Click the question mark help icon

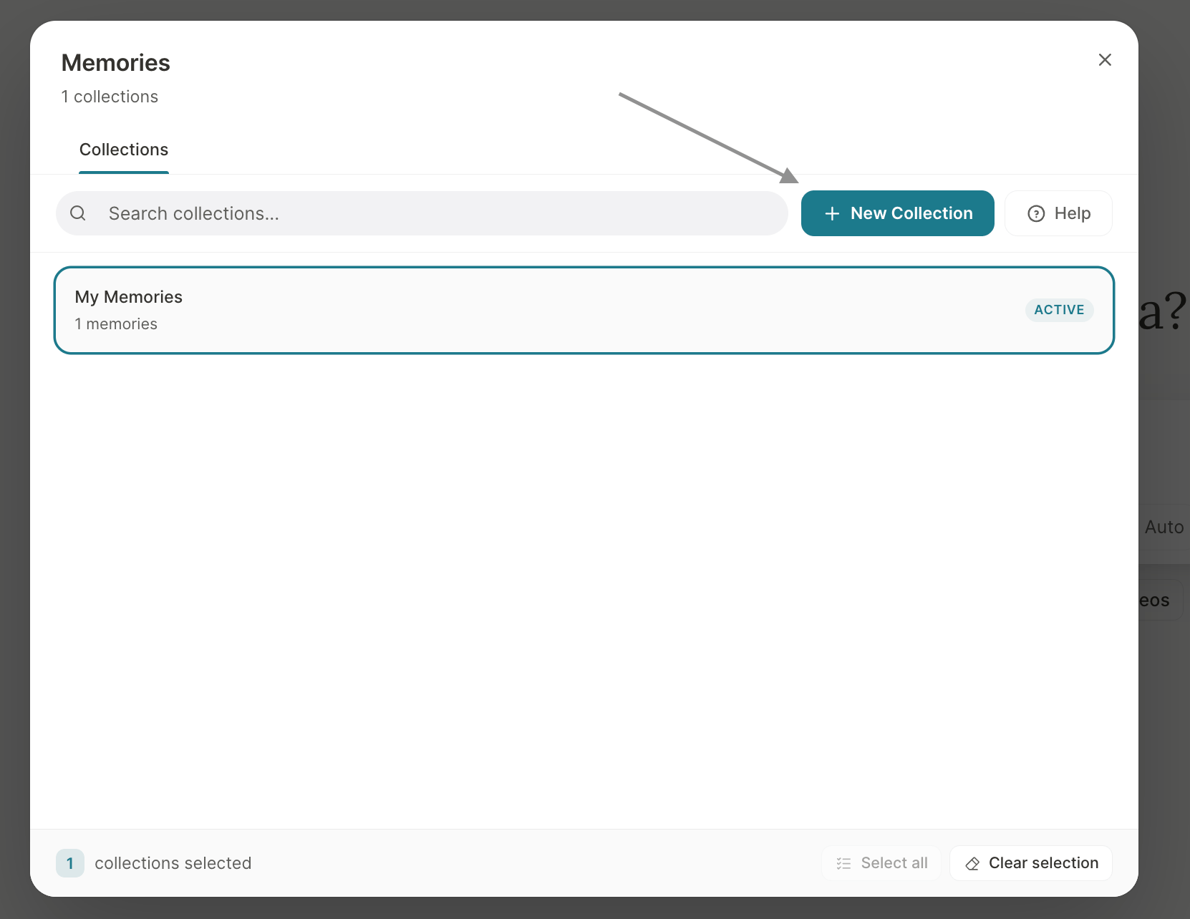click(1036, 213)
